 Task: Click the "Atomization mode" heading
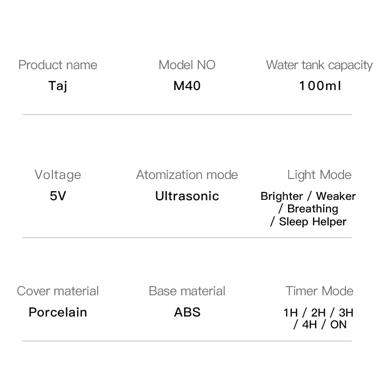pos(187,175)
